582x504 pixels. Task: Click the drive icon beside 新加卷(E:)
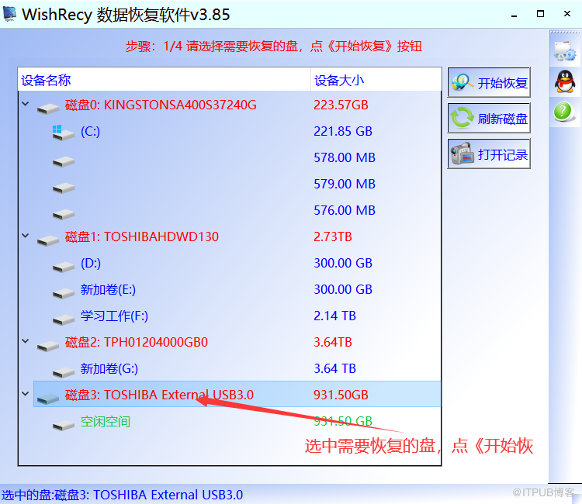(64, 293)
